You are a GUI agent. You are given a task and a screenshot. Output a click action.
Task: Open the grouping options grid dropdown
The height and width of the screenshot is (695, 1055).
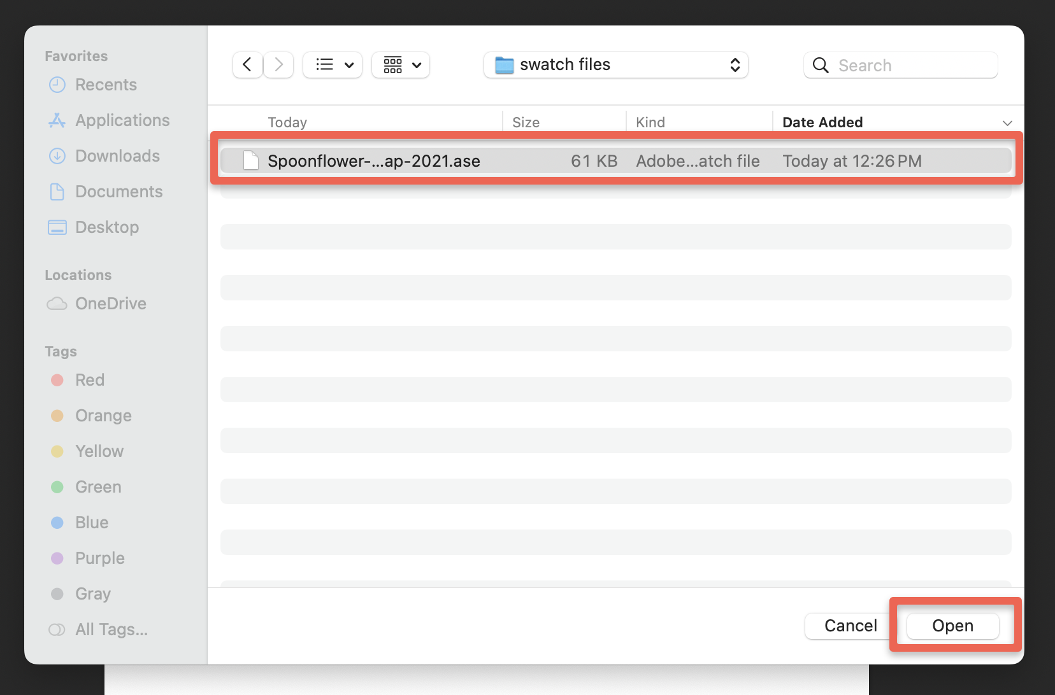click(401, 65)
